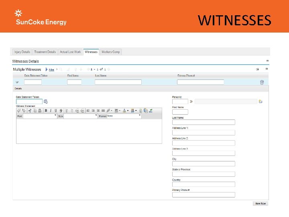Click the person select icon beside Person Id

click(261, 102)
